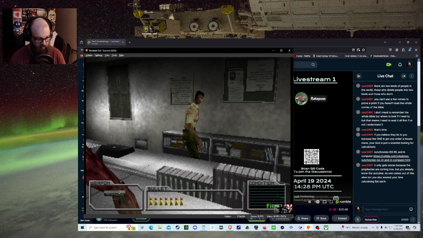423x238 pixels.
Task: Send the chat message arrow
Action: coord(412,219)
